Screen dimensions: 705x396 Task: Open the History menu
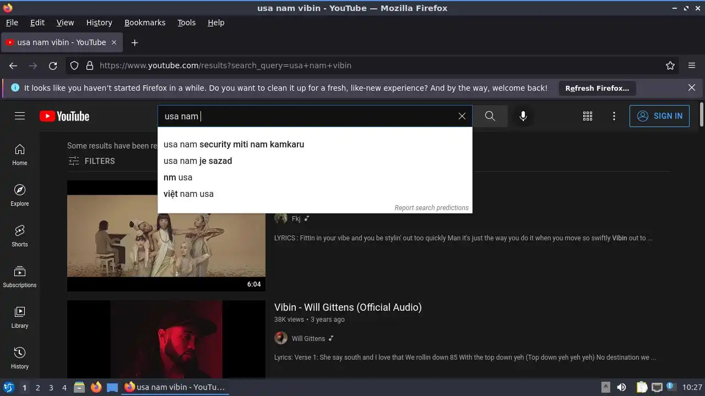point(99,23)
